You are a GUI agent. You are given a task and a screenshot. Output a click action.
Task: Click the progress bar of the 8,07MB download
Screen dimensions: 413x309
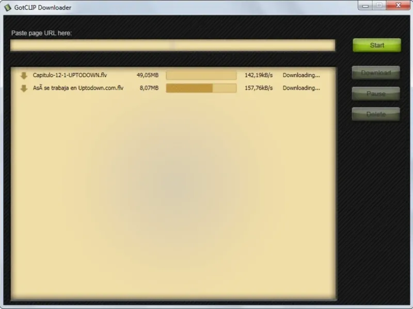pos(201,88)
